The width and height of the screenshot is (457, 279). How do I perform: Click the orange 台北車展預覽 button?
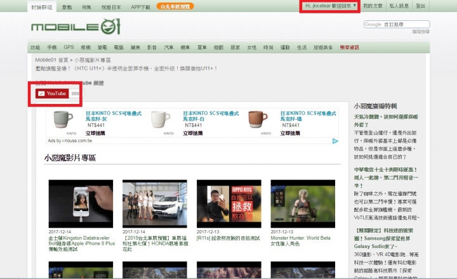pyautogui.click(x=175, y=6)
